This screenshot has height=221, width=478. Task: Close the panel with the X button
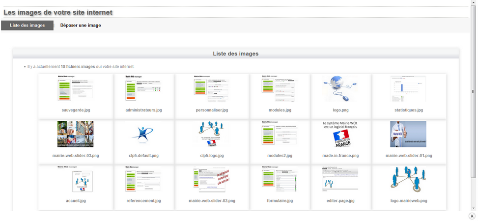[x=472, y=216]
